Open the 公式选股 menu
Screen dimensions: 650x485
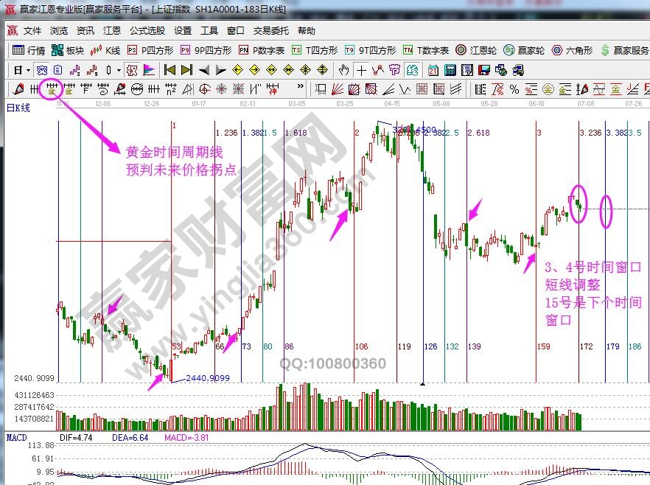(x=147, y=31)
